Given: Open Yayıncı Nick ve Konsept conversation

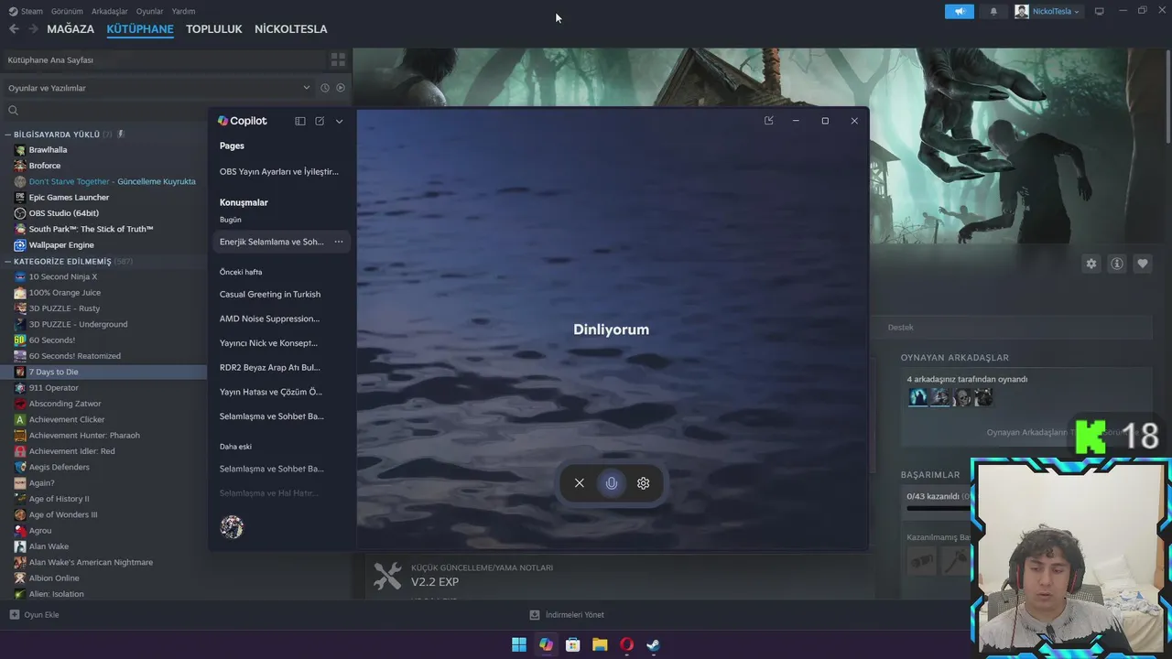Looking at the screenshot, I should pos(268,343).
